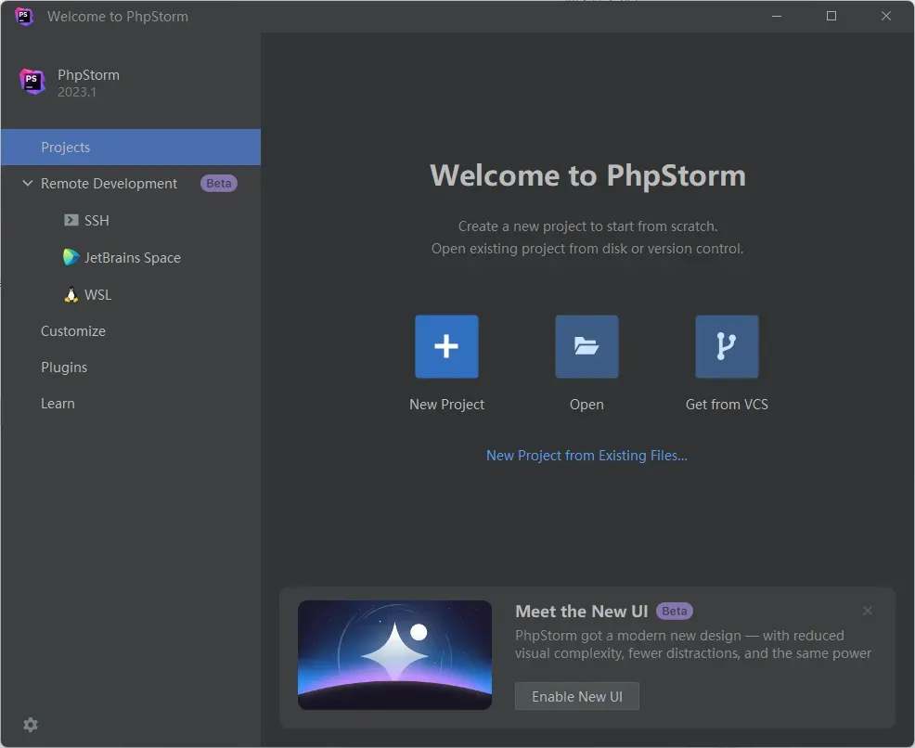Click the Get from VCS branch icon

(x=727, y=346)
